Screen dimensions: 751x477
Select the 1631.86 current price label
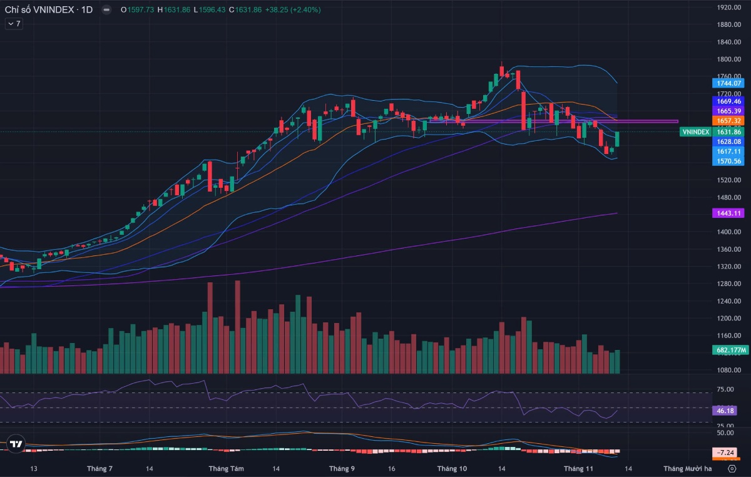coord(728,132)
